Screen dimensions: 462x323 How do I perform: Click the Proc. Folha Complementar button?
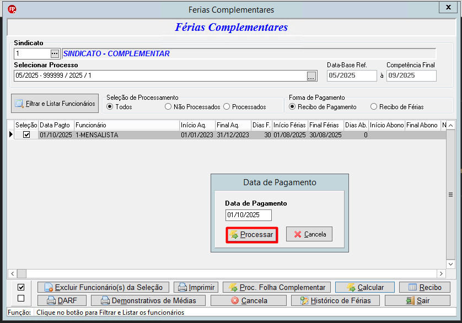(277, 287)
